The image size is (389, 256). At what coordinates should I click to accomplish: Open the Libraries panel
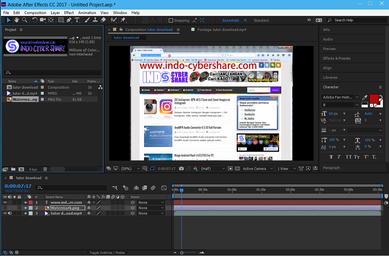[x=330, y=77]
